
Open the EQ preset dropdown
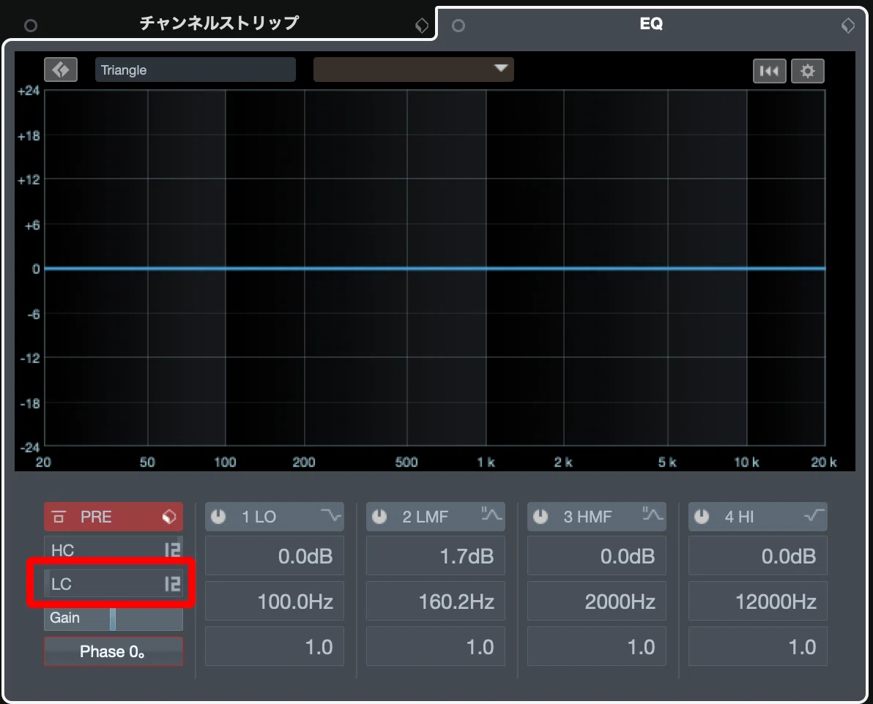413,70
